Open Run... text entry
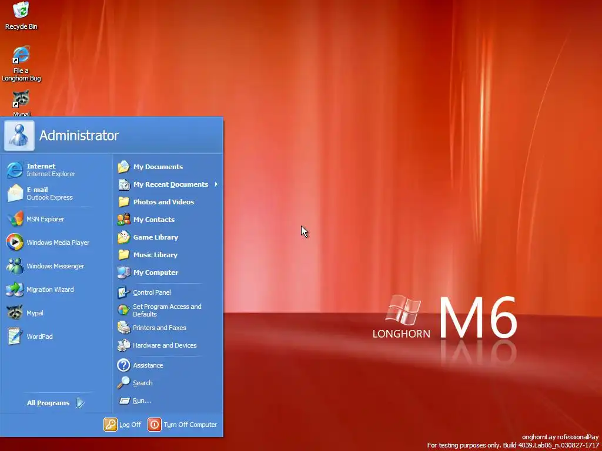602x451 pixels. (142, 400)
